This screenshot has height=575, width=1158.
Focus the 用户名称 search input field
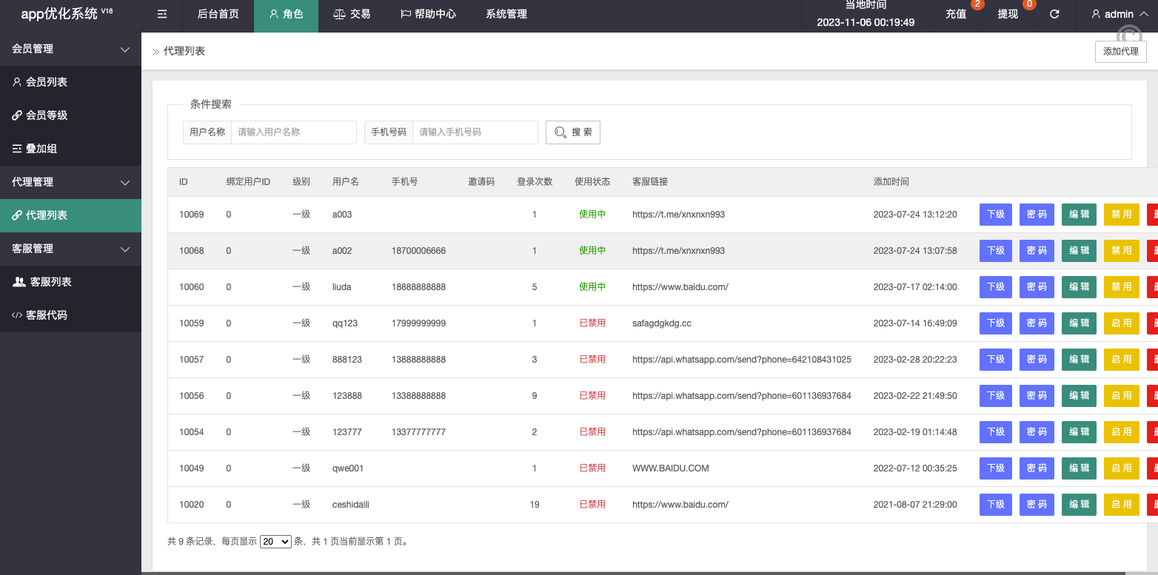click(293, 132)
